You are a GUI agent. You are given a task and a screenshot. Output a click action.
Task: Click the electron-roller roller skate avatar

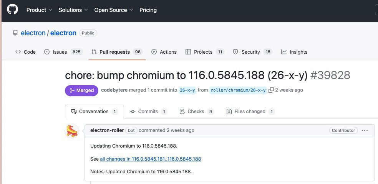[72, 131]
